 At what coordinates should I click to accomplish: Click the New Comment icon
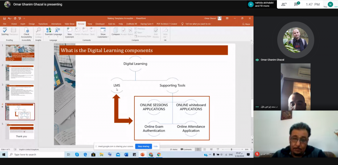pos(69,33)
